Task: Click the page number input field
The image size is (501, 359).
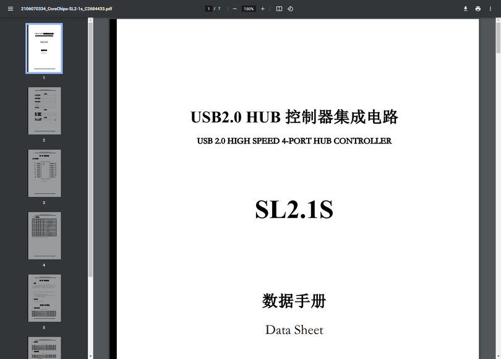Action: (208, 9)
